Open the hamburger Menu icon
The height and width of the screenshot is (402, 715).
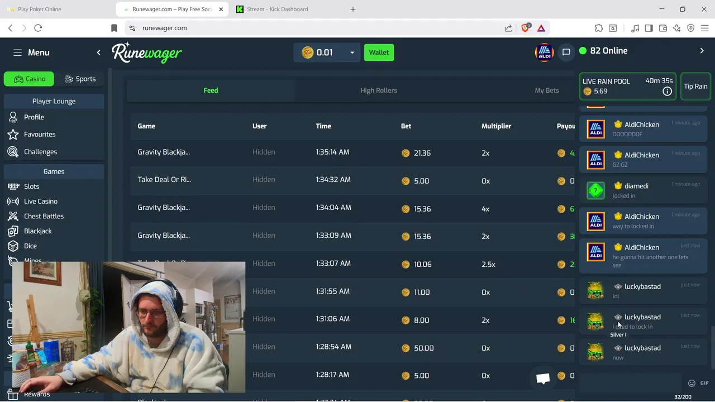17,52
